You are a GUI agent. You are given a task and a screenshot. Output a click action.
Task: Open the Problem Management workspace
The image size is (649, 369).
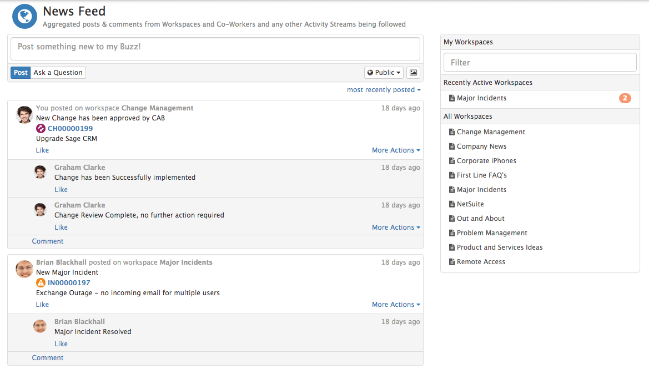click(x=492, y=233)
